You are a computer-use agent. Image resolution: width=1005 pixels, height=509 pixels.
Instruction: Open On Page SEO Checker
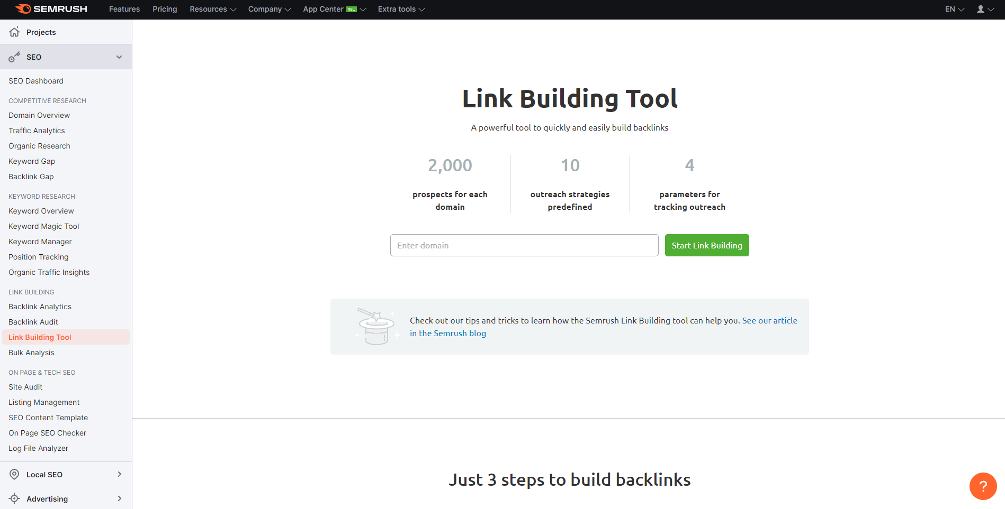(48, 433)
